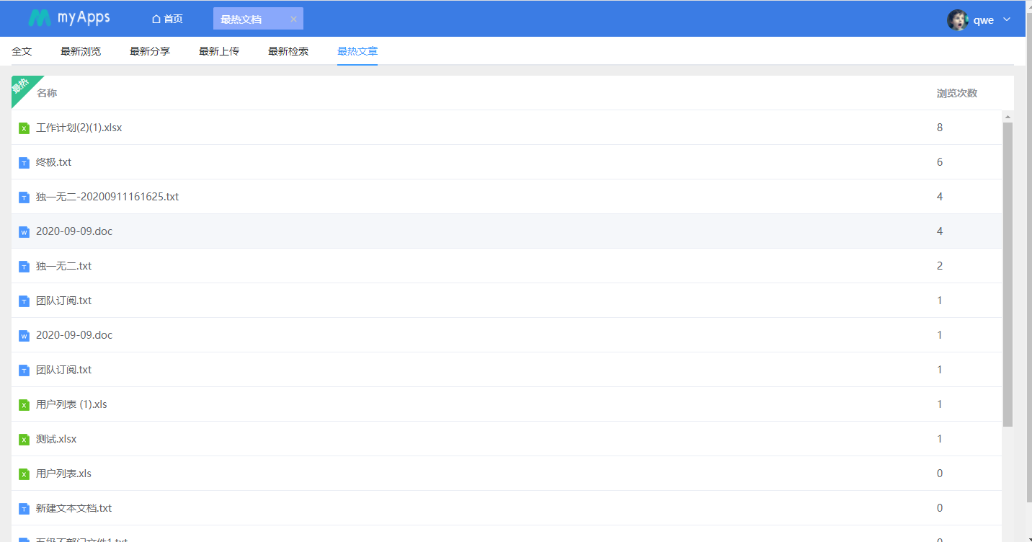Open file 用户列表 (1).xls
The width and height of the screenshot is (1032, 542).
(71, 404)
